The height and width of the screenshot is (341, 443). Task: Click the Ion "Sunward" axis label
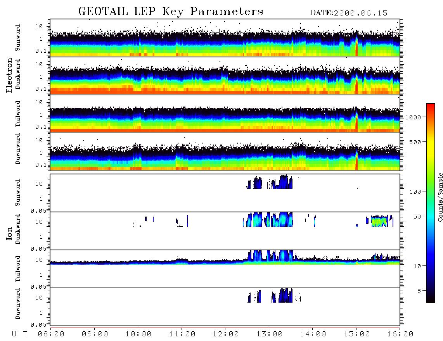(18, 193)
